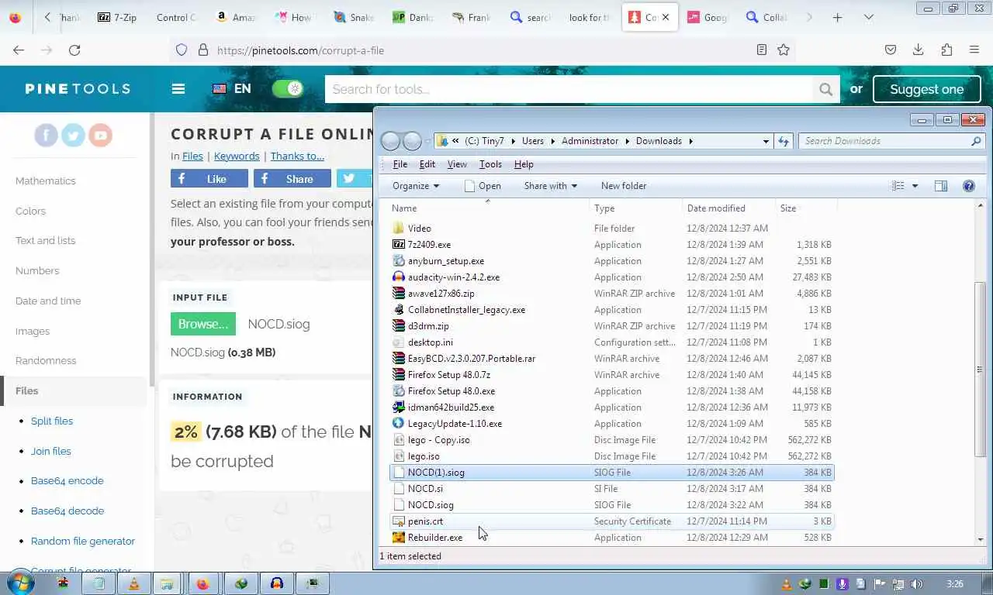This screenshot has width=993, height=595.
Task: Toggle the green dark mode switch
Action: [x=287, y=89]
